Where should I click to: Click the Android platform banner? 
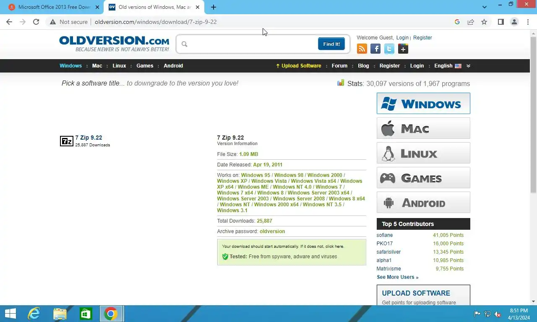[423, 203]
